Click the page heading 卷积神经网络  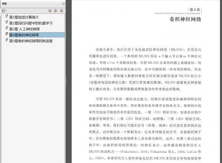[186, 19]
